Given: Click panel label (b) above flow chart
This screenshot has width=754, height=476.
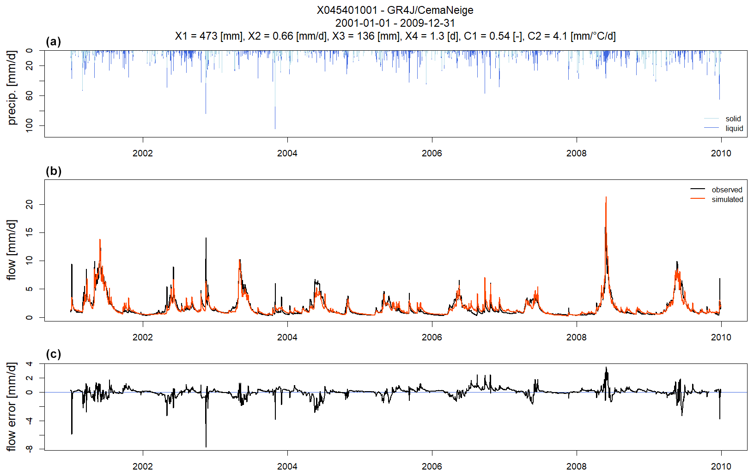Looking at the screenshot, I should click(54, 171).
